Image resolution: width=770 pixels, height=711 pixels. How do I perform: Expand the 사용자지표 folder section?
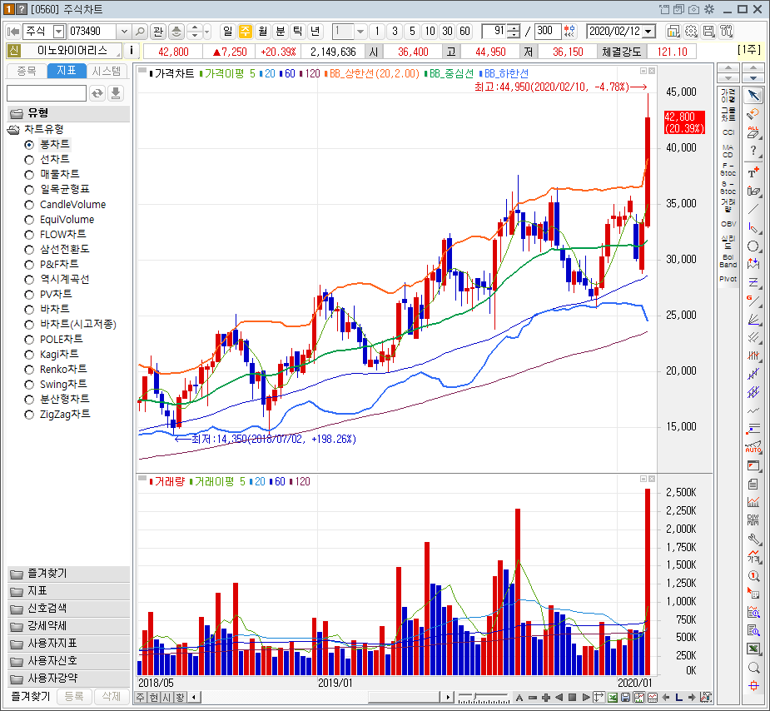pyautogui.click(x=69, y=644)
